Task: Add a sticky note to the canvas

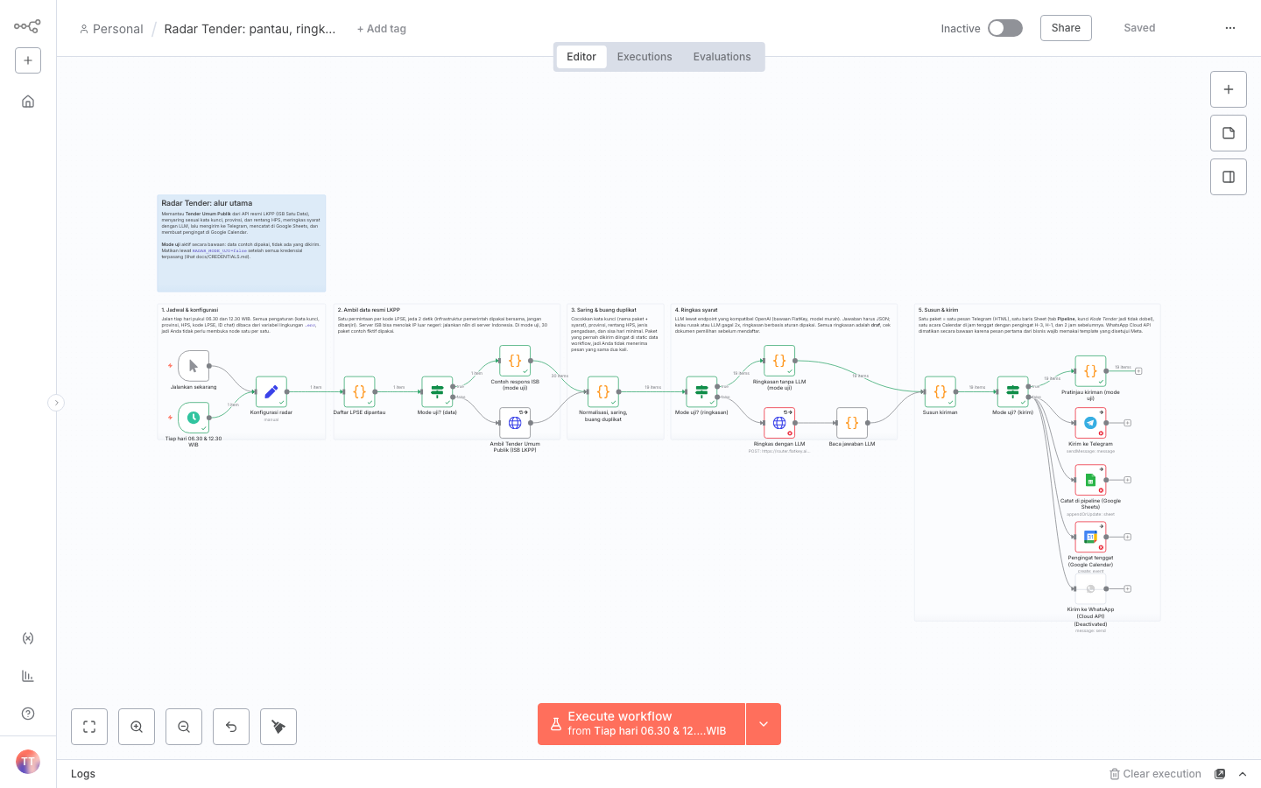Action: tap(1229, 133)
